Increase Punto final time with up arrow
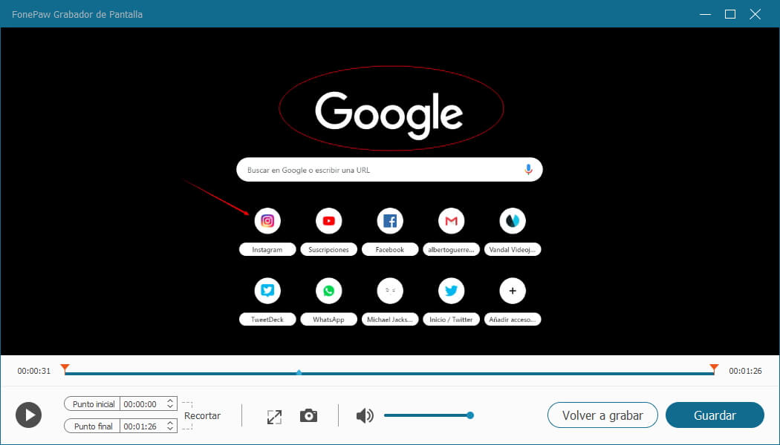This screenshot has width=780, height=445. (170, 423)
